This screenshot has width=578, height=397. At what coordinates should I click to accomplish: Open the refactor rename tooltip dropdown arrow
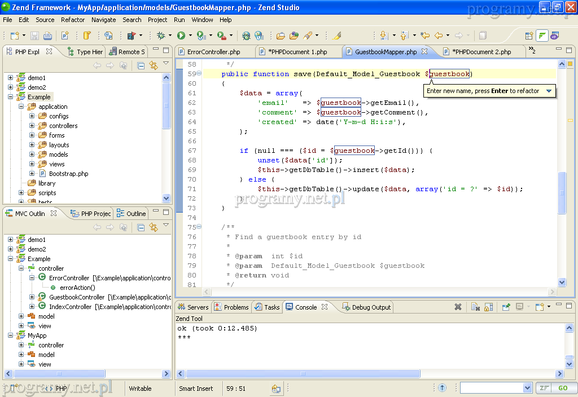[549, 91]
